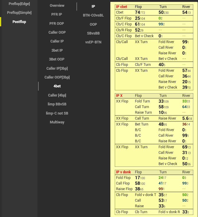Choose the PFR OOP category

click(x=57, y=23)
